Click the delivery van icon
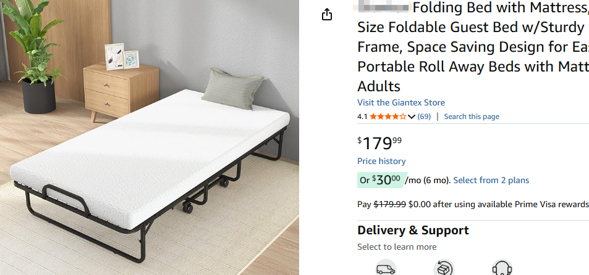589x275 pixels. (x=386, y=269)
